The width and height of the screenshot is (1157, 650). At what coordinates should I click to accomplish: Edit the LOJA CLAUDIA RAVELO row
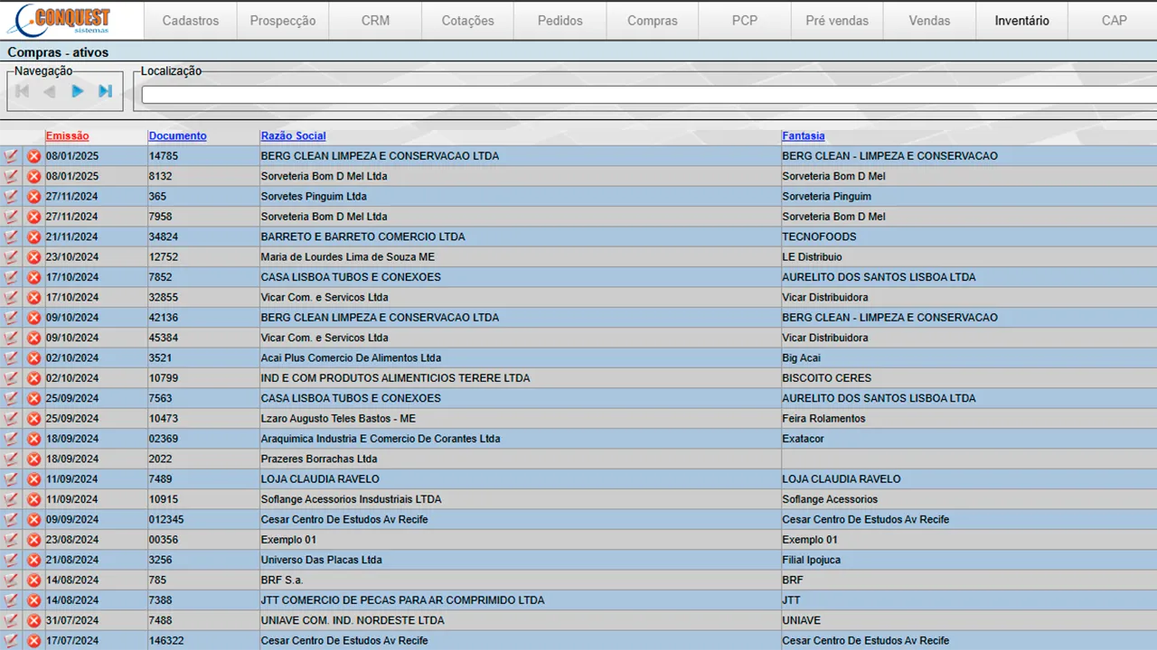click(11, 479)
